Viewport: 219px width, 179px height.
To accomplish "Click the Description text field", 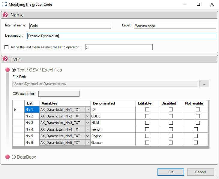I will [121, 36].
